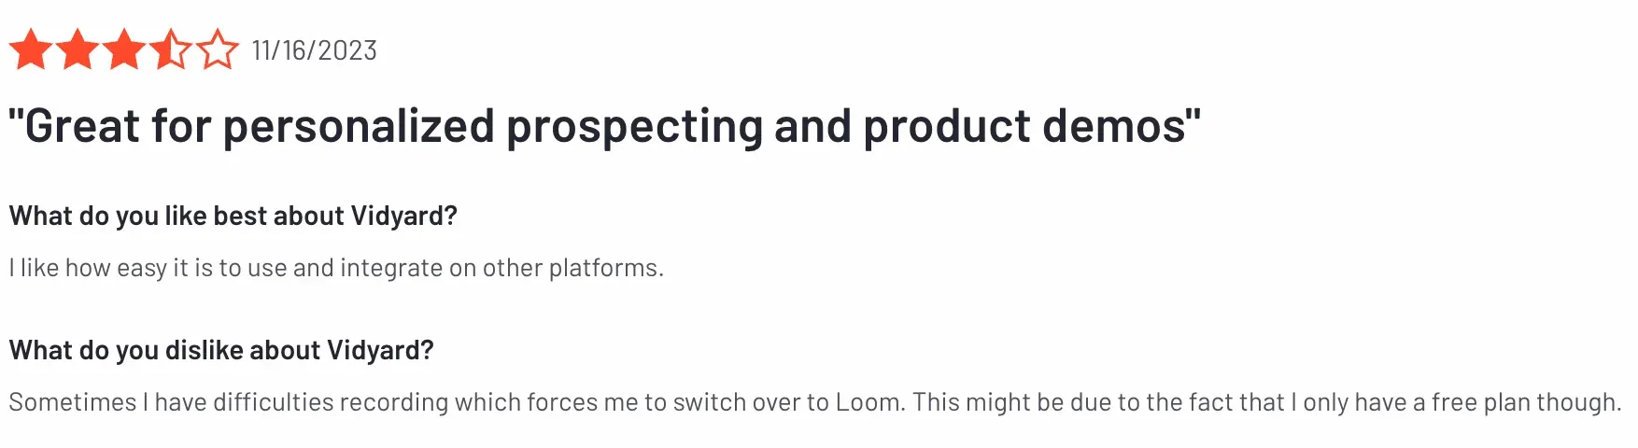Click "What do you dislike about Vidyard?" heading
This screenshot has width=1638, height=448.
click(x=221, y=351)
